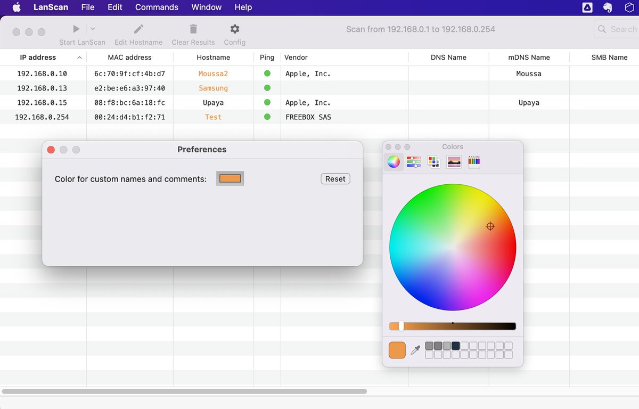The image size is (639, 409).
Task: Click the DNS Name column header
Action: pos(449,58)
